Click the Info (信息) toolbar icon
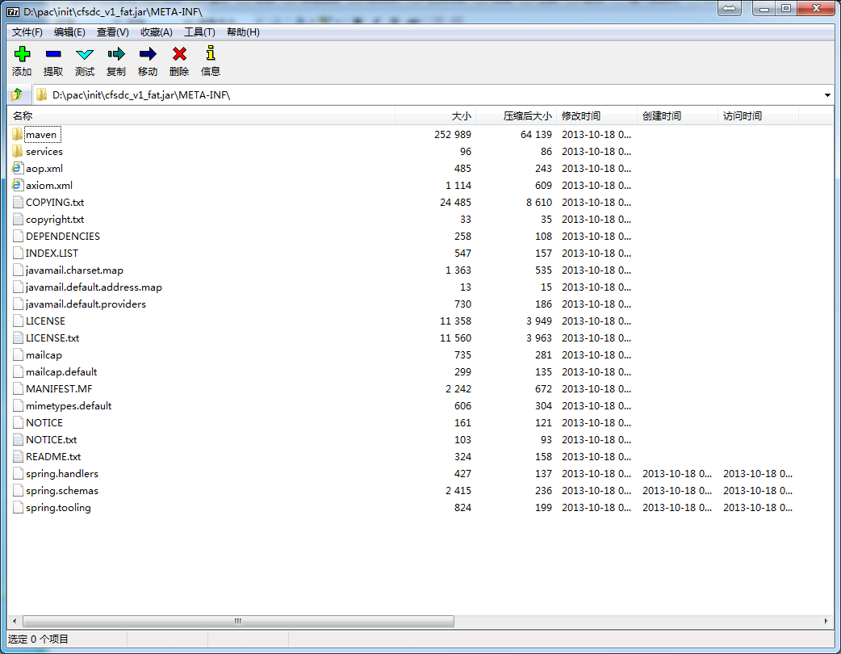 pyautogui.click(x=210, y=53)
